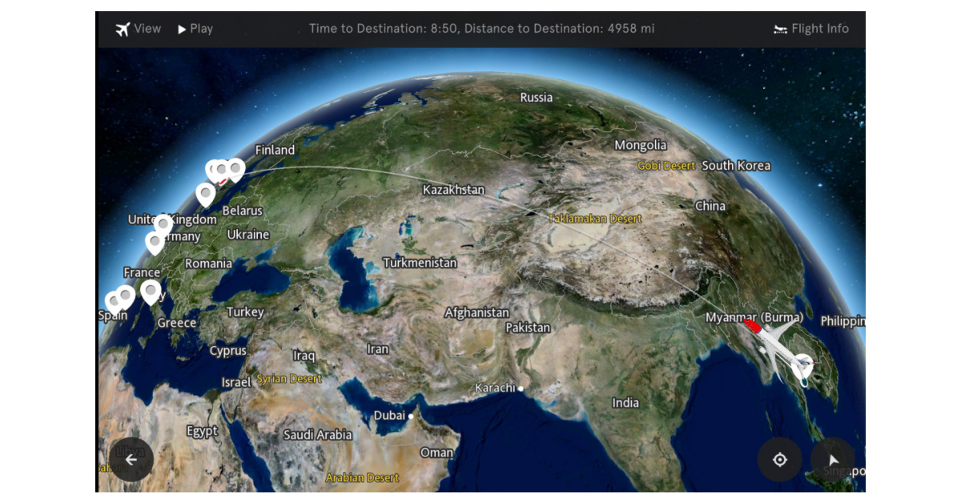Go back using the left arrow button

(x=131, y=460)
